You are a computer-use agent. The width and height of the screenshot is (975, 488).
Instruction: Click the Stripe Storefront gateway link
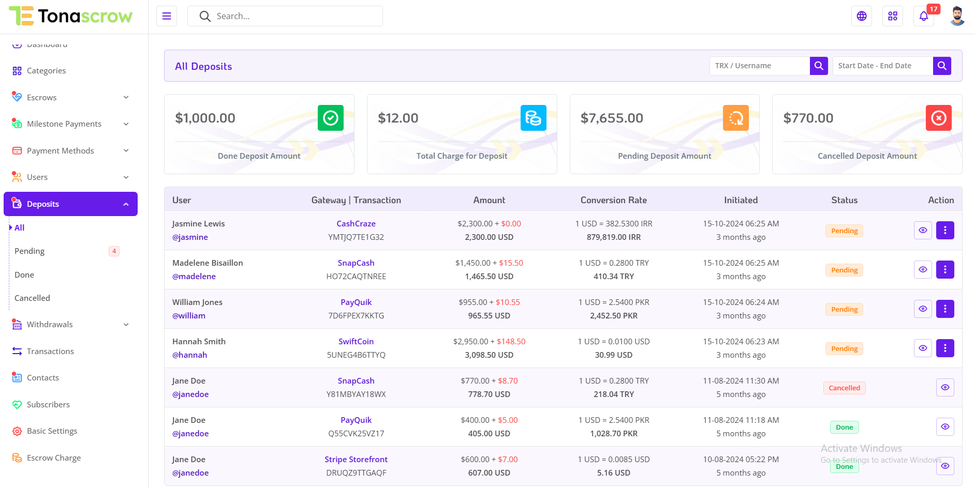click(x=356, y=460)
